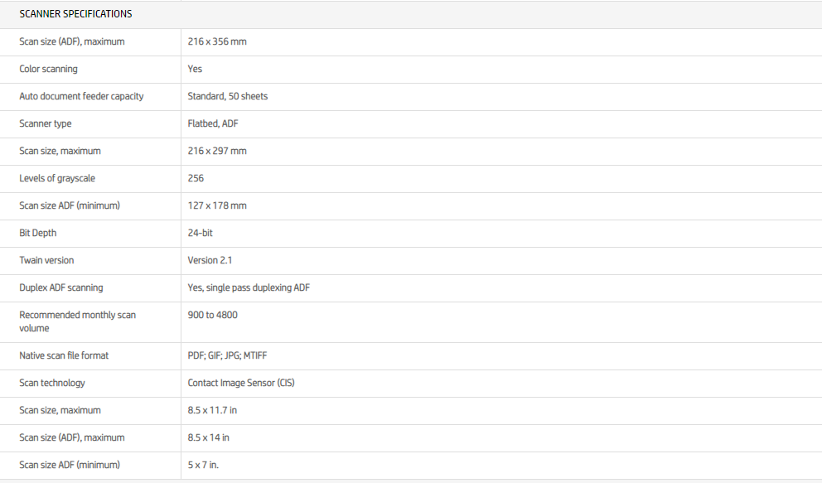Click the Recommended monthly scan volume label
This screenshot has width=822, height=483.
pos(77,321)
